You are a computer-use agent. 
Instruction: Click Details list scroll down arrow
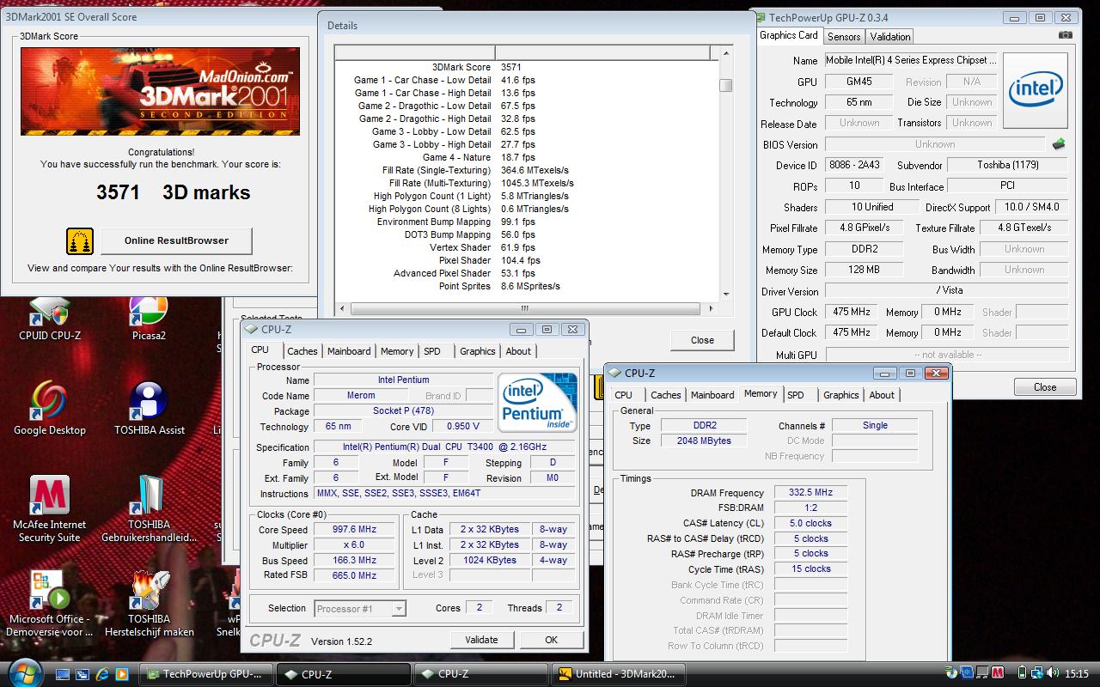point(726,294)
